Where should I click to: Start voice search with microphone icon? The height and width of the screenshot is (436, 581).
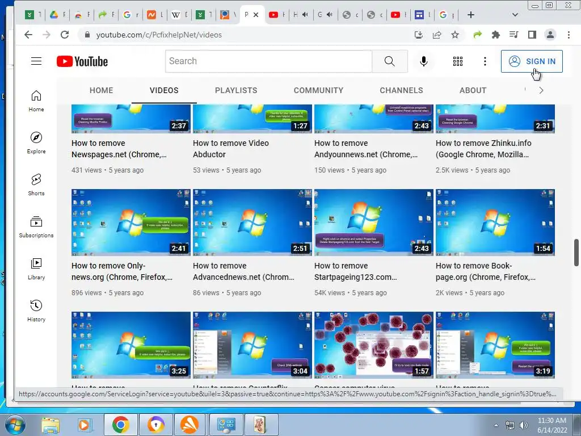(423, 61)
